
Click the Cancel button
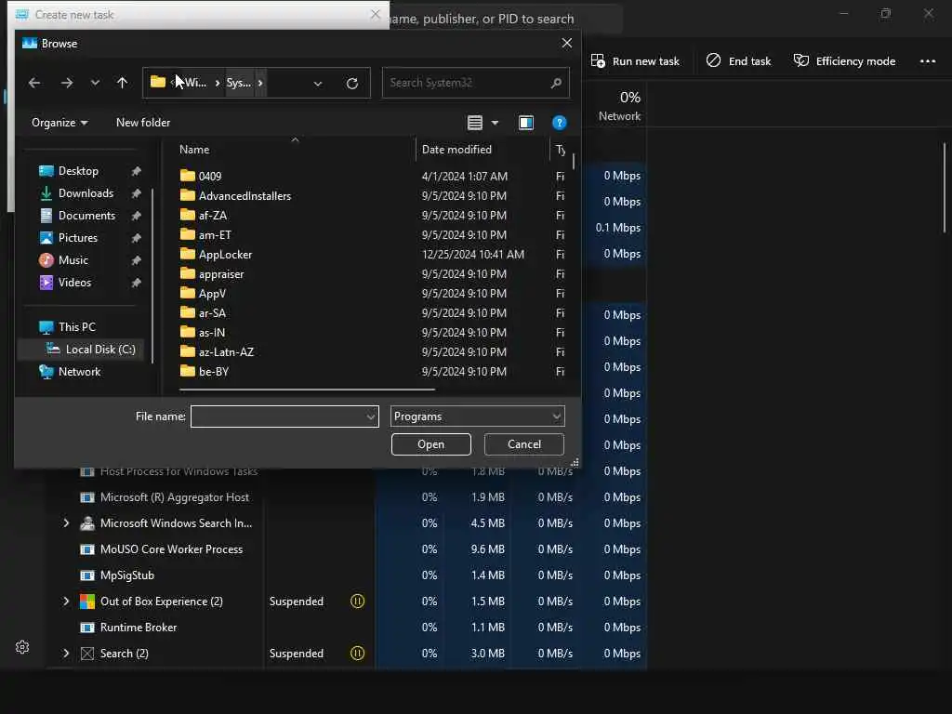[x=524, y=444]
